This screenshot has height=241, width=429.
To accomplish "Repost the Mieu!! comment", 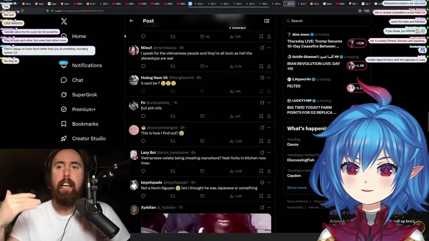I will click(173, 66).
